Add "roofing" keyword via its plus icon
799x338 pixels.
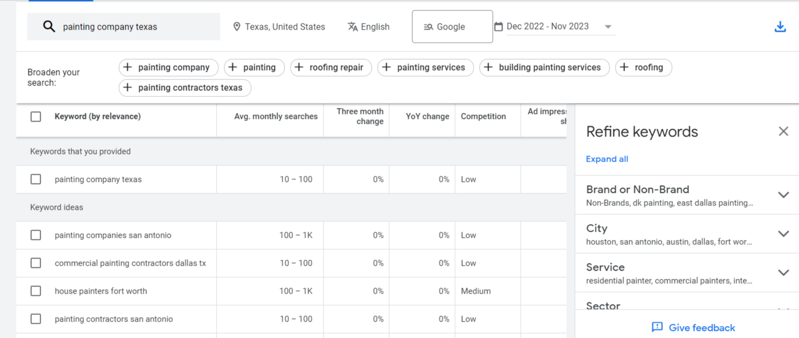(625, 67)
